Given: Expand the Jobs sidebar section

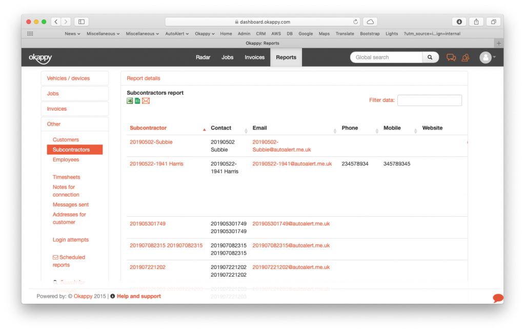Looking at the screenshot, I should coord(75,93).
